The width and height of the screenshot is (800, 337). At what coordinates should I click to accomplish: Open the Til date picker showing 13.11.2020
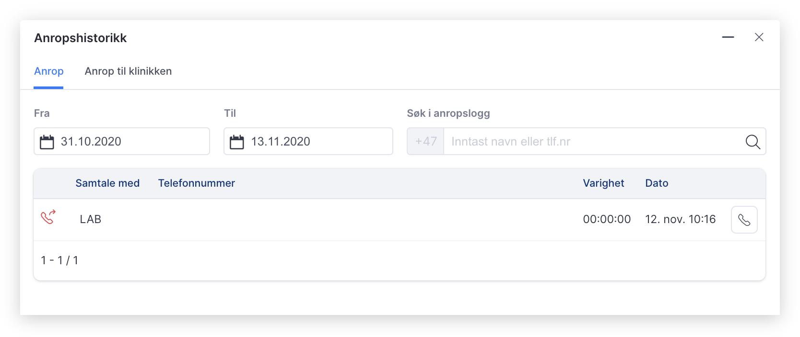click(x=308, y=141)
